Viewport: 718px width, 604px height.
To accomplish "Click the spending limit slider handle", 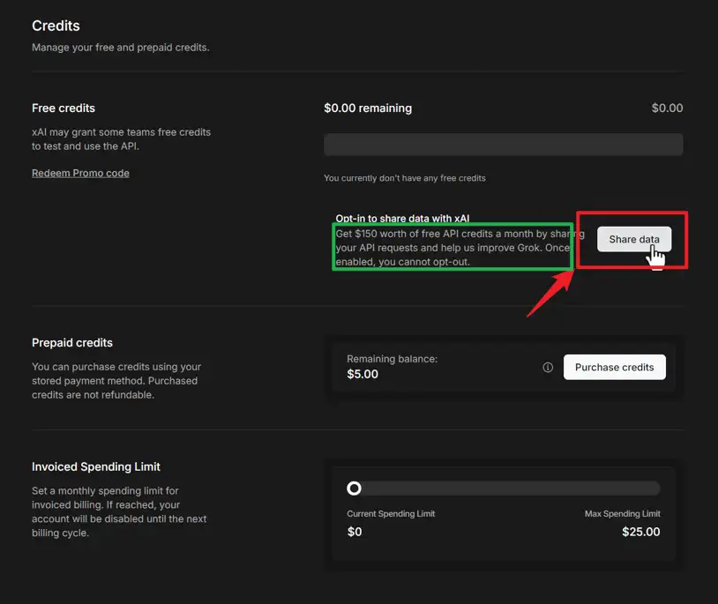I will point(354,488).
